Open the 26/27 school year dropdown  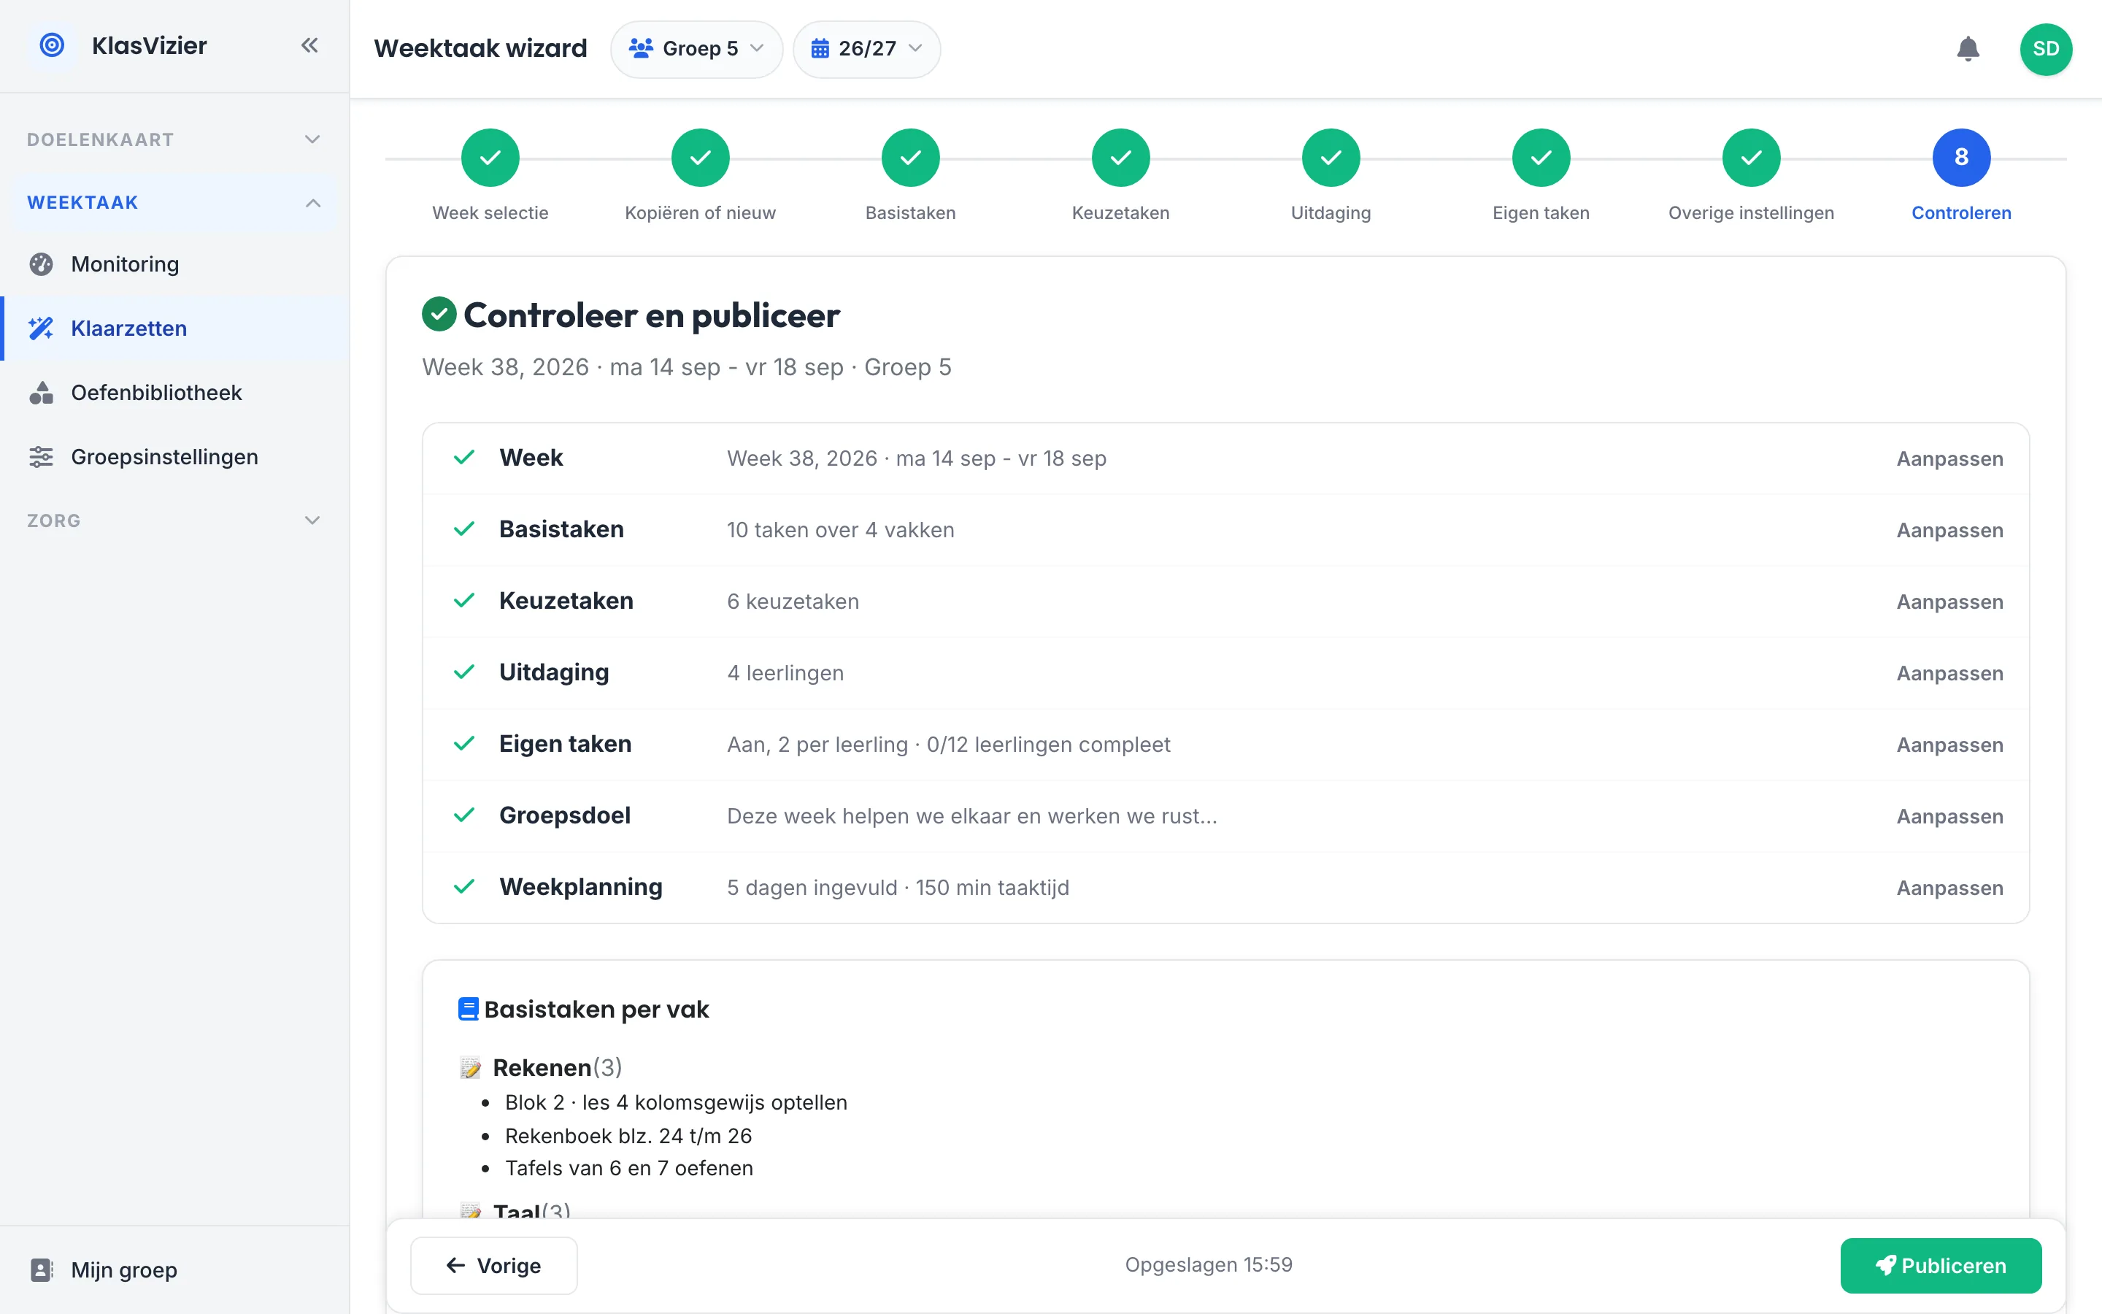(866, 49)
